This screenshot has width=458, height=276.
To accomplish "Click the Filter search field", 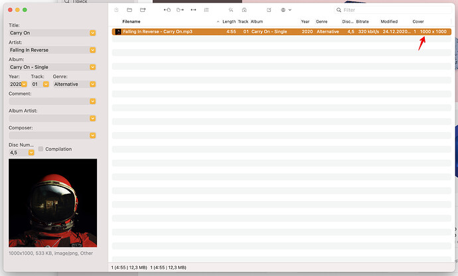I will tap(393, 10).
